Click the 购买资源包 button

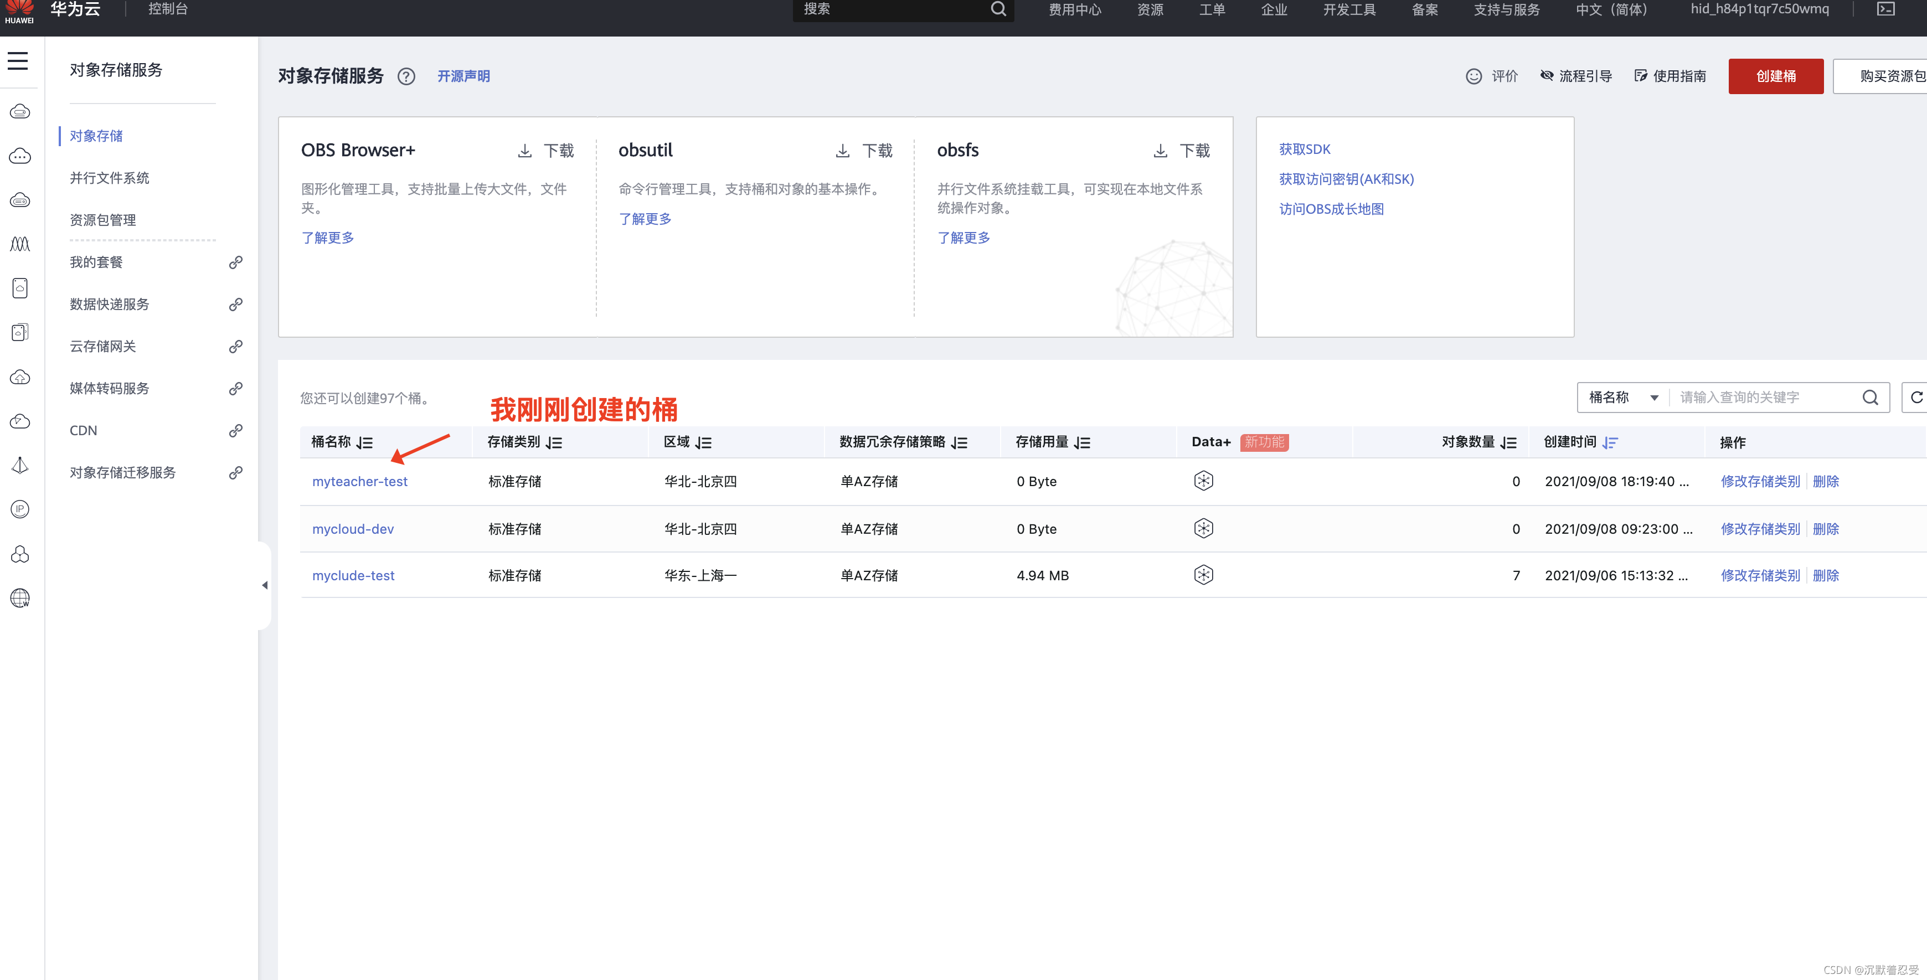coord(1880,76)
